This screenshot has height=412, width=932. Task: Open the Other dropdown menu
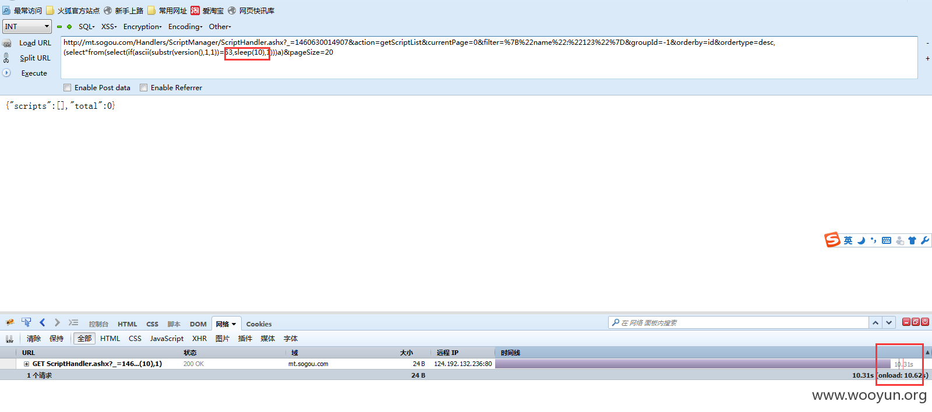[x=220, y=27]
